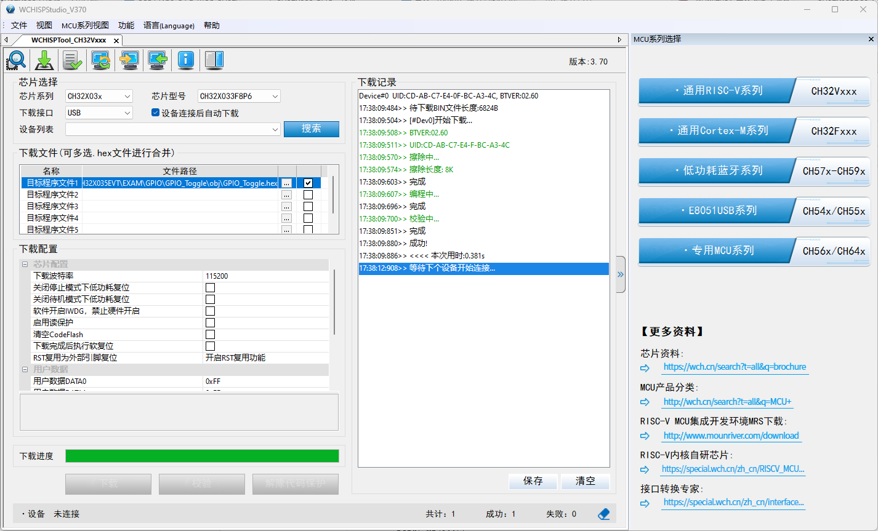Click arrow icon beside RISCV_MCU link
The image size is (878, 531).
click(x=645, y=469)
